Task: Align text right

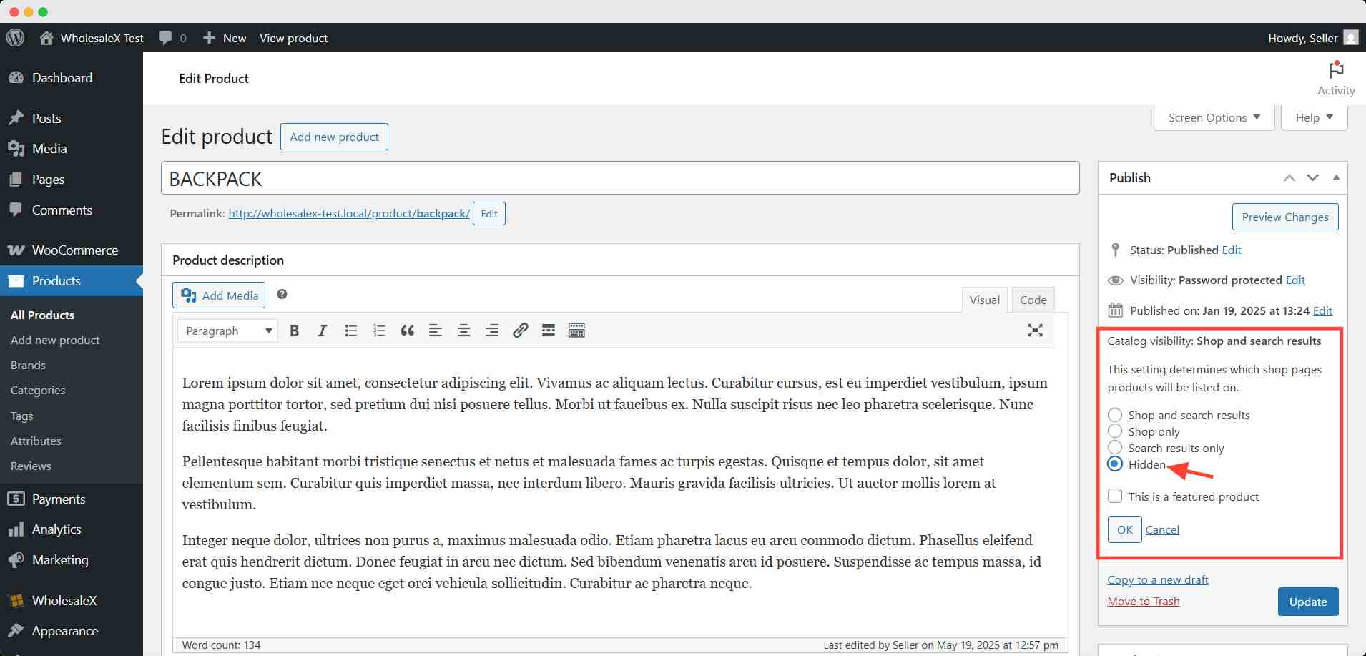Action: (x=491, y=331)
